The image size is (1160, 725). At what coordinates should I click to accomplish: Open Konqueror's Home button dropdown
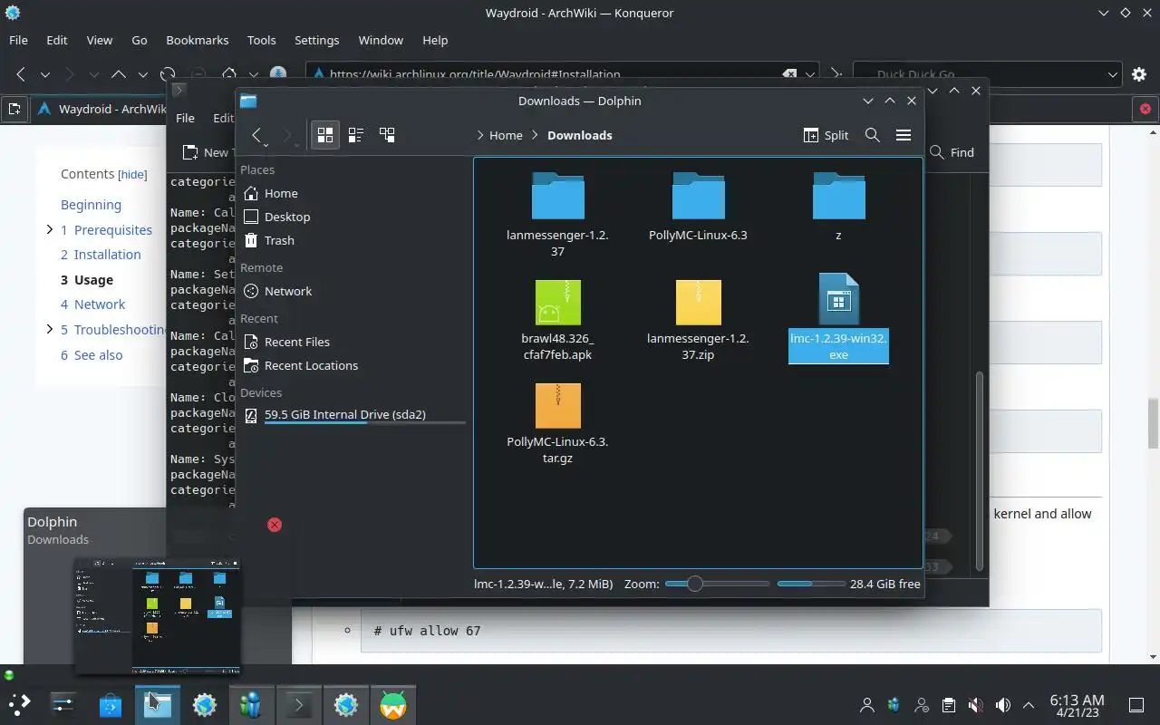click(x=254, y=74)
